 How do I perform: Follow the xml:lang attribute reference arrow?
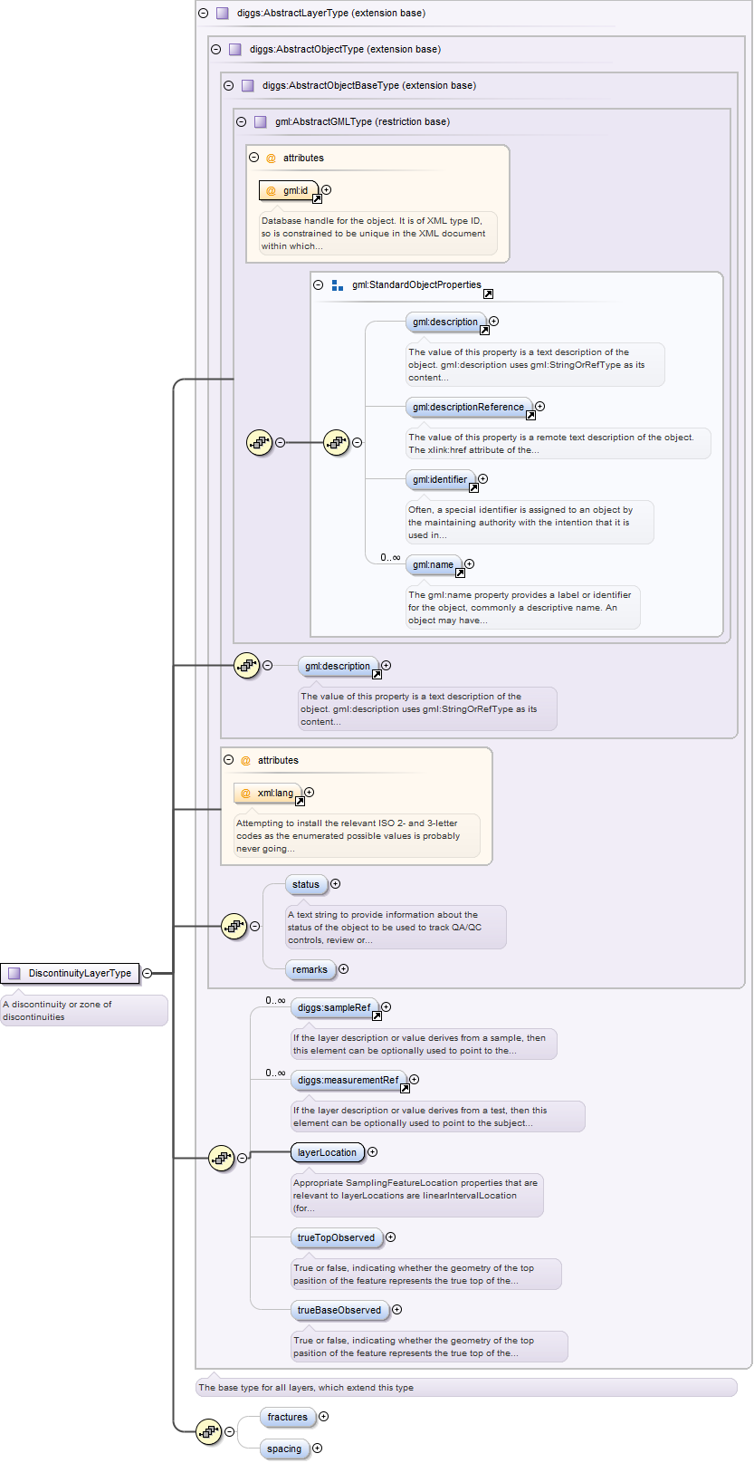[300, 801]
